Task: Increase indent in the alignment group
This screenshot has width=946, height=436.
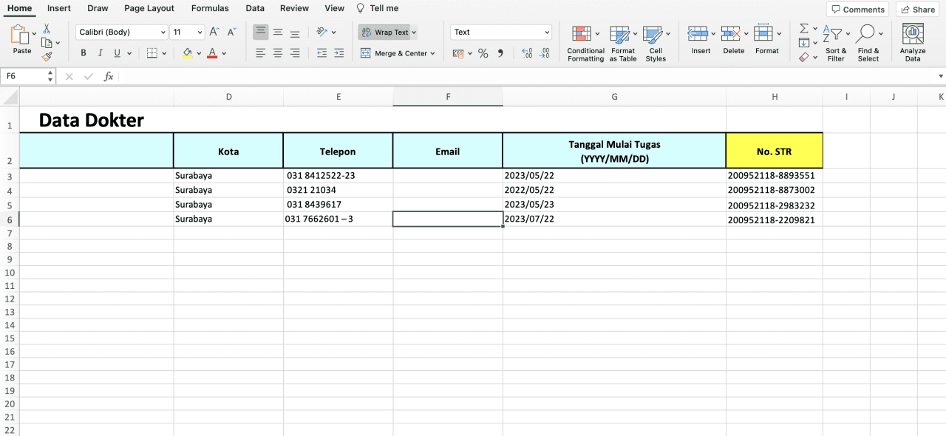Action: 338,53
